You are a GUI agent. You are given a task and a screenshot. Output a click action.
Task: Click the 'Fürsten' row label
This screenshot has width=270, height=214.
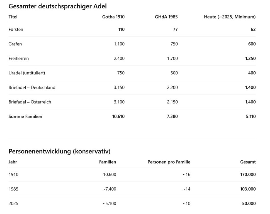click(x=16, y=29)
